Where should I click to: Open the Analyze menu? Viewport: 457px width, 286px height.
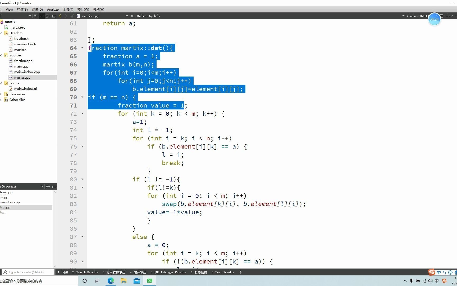[53, 9]
